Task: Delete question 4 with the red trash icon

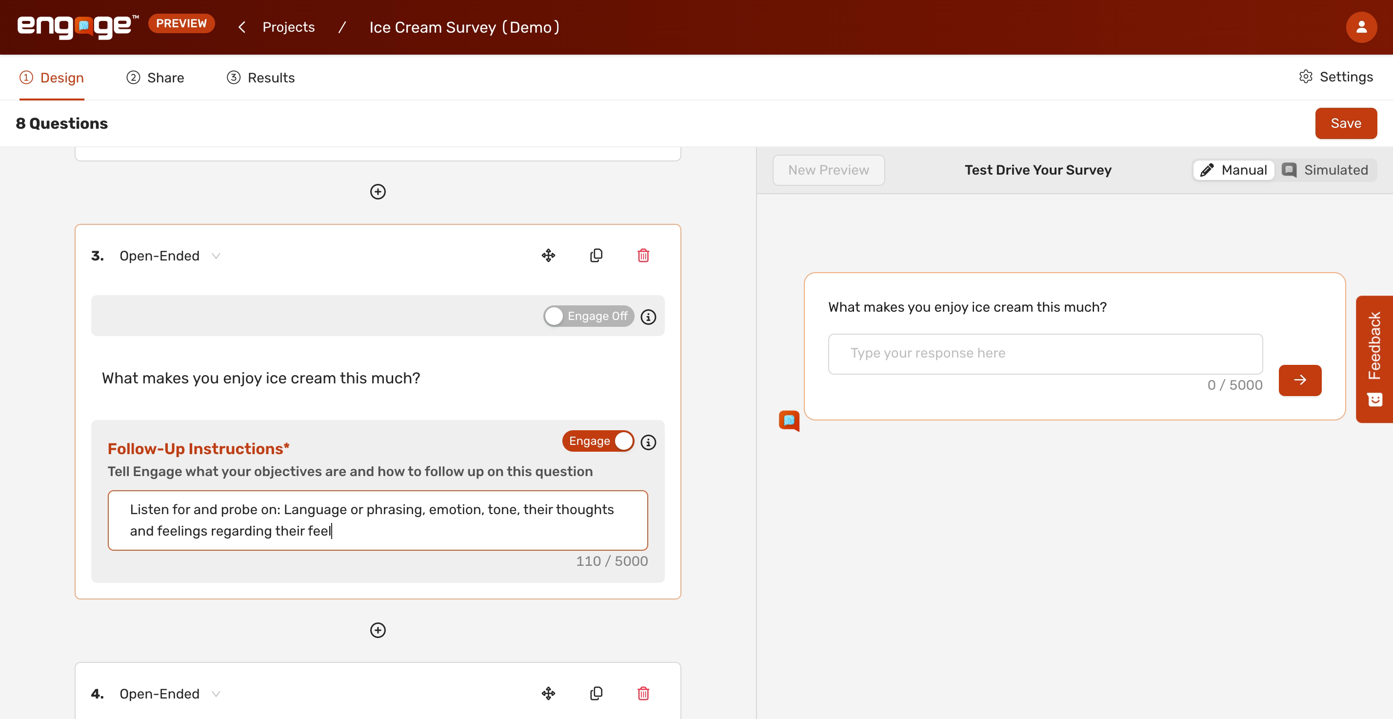Action: click(x=643, y=693)
